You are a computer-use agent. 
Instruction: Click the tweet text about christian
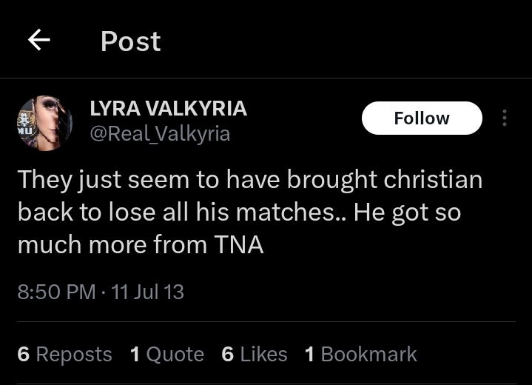coord(249,212)
